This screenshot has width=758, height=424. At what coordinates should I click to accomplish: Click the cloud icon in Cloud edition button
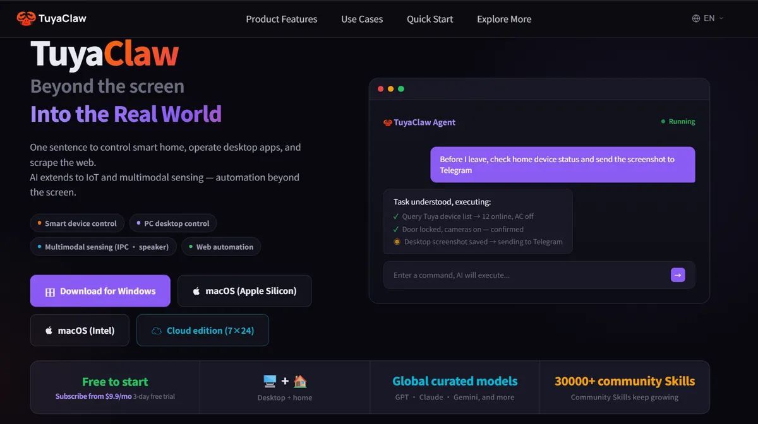coord(157,331)
